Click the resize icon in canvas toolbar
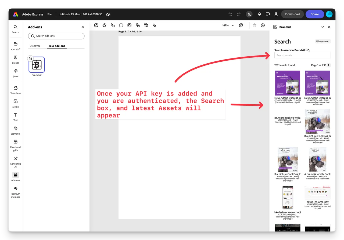The image size is (344, 240). click(96, 25)
